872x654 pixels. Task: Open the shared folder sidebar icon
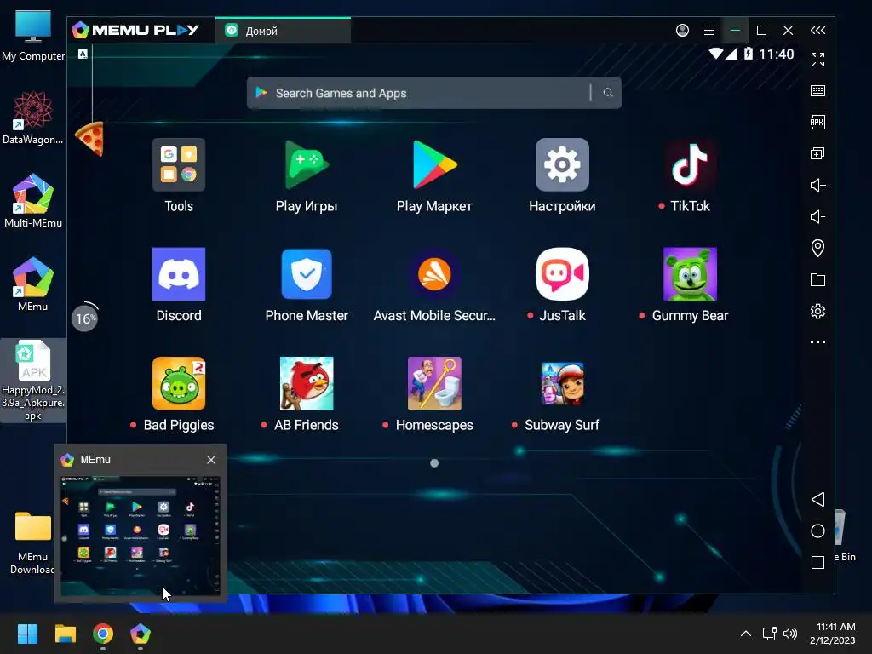click(x=817, y=279)
